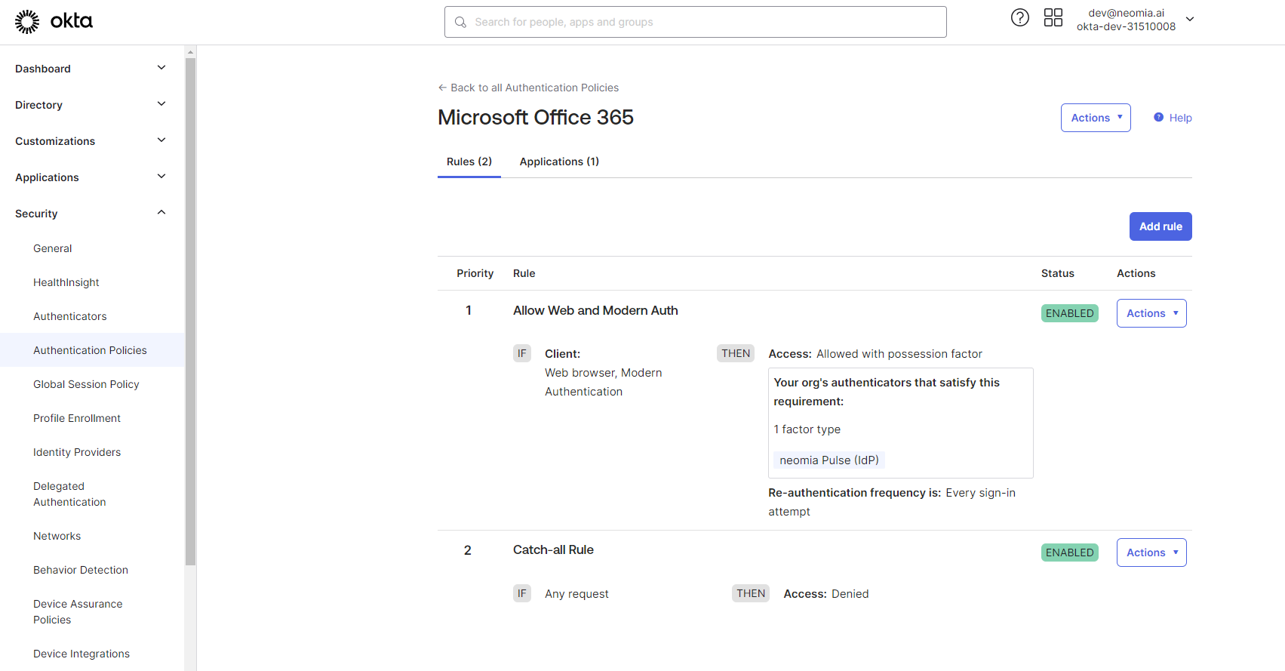
Task: Select Authentication Policies in sidebar
Action: tap(91, 350)
